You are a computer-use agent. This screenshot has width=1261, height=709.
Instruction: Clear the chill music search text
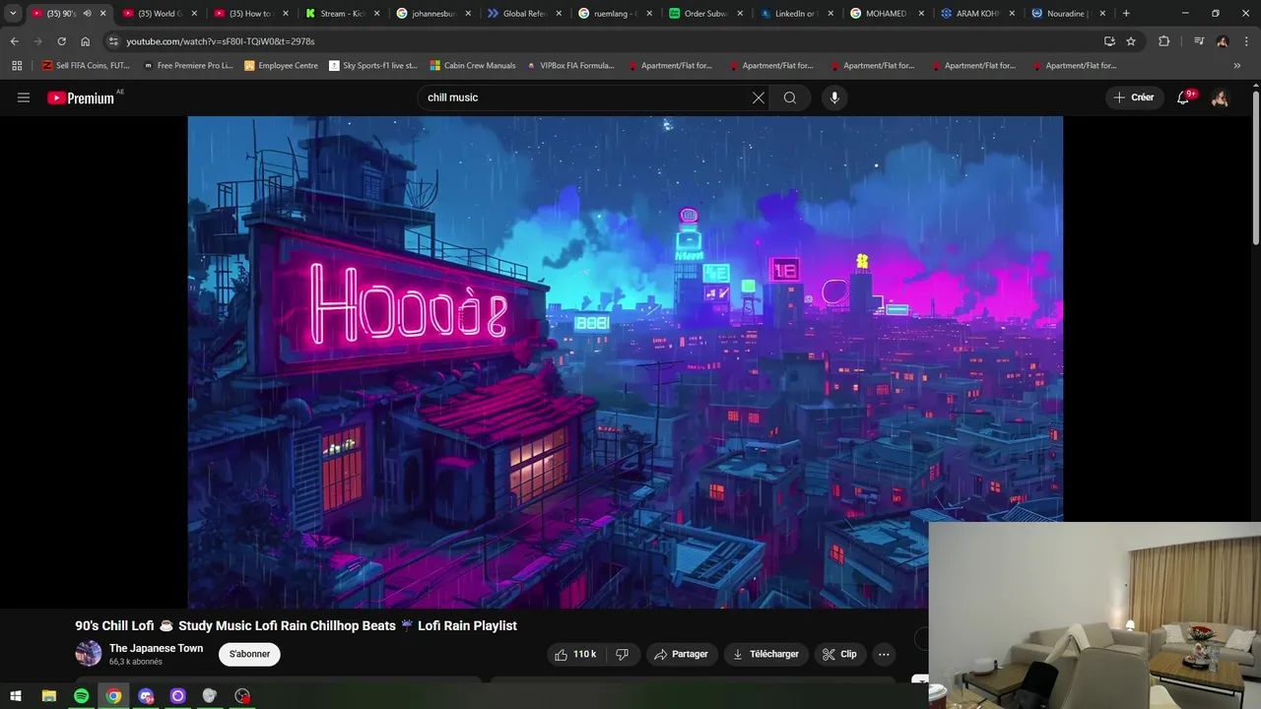[x=759, y=97]
